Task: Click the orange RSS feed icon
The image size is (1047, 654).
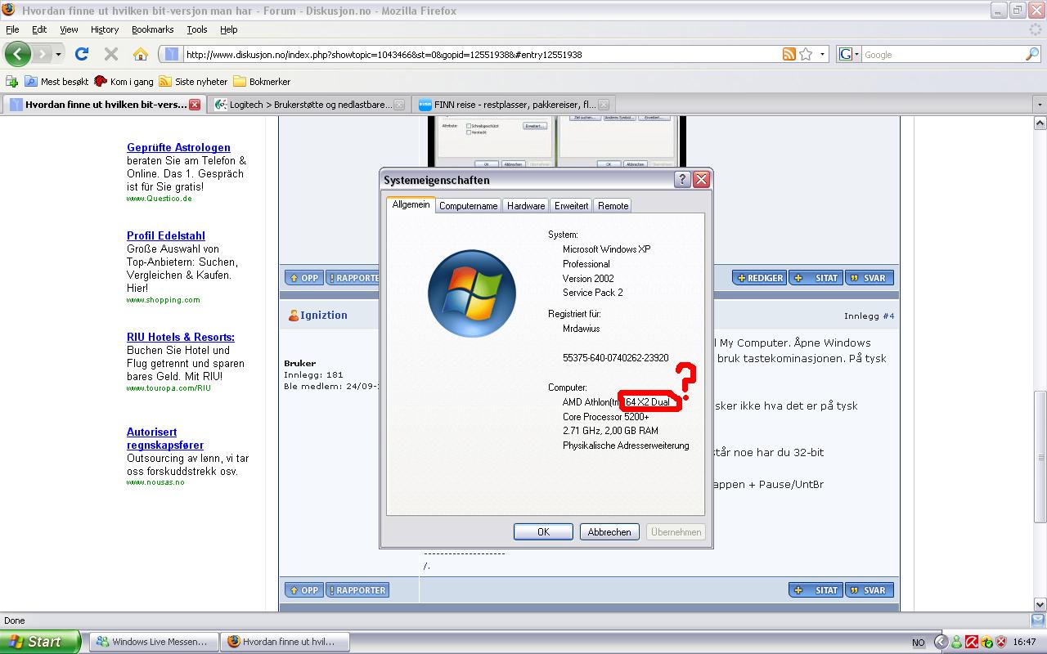Action: click(789, 55)
